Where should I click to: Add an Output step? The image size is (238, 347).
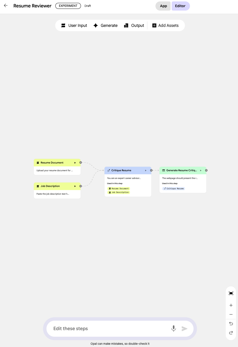coord(134,25)
